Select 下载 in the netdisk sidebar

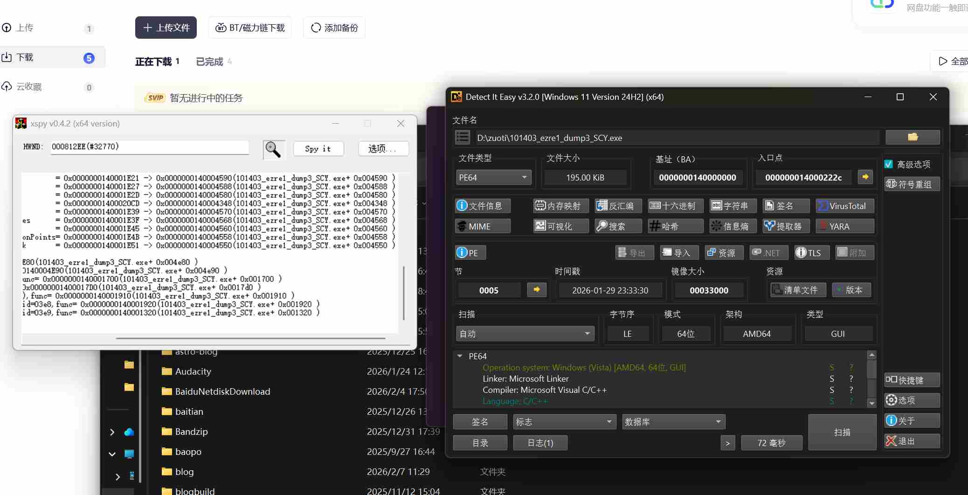[x=52, y=57]
